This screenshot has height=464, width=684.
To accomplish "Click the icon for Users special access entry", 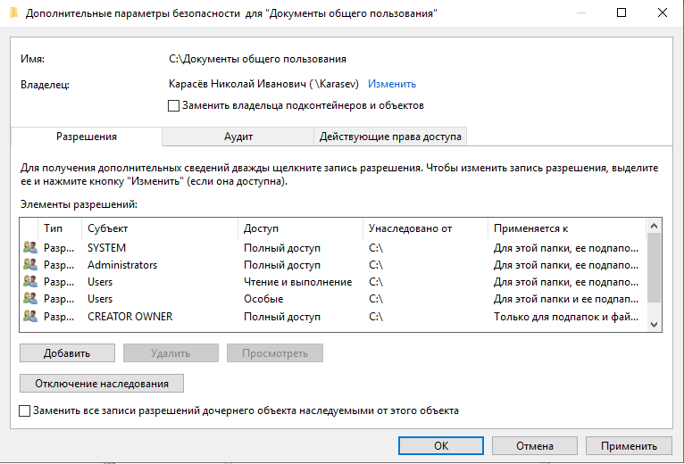I will coord(29,299).
